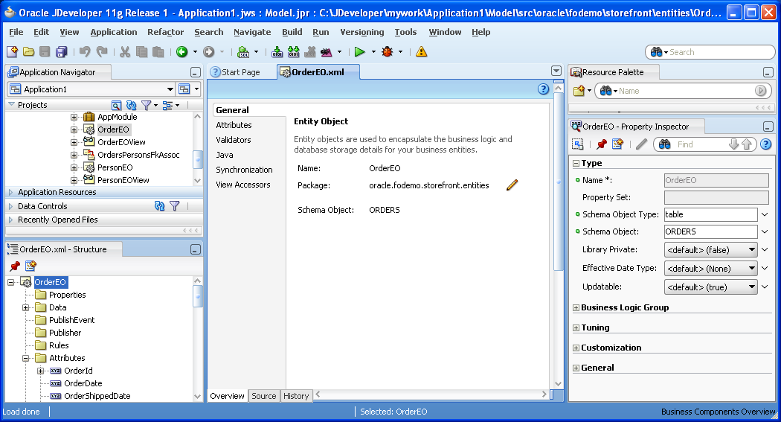This screenshot has height=422, width=781.
Task: Click the red pin in Structure panel
Action: [x=14, y=266]
